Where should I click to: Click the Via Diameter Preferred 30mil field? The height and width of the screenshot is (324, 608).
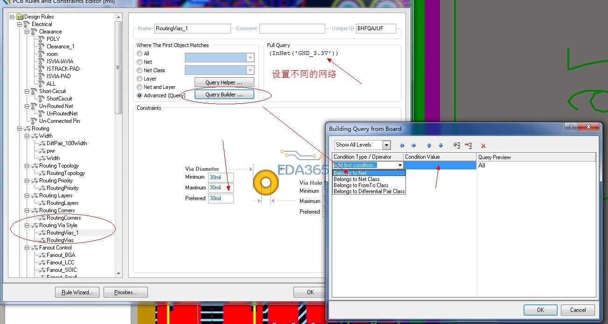221,198
